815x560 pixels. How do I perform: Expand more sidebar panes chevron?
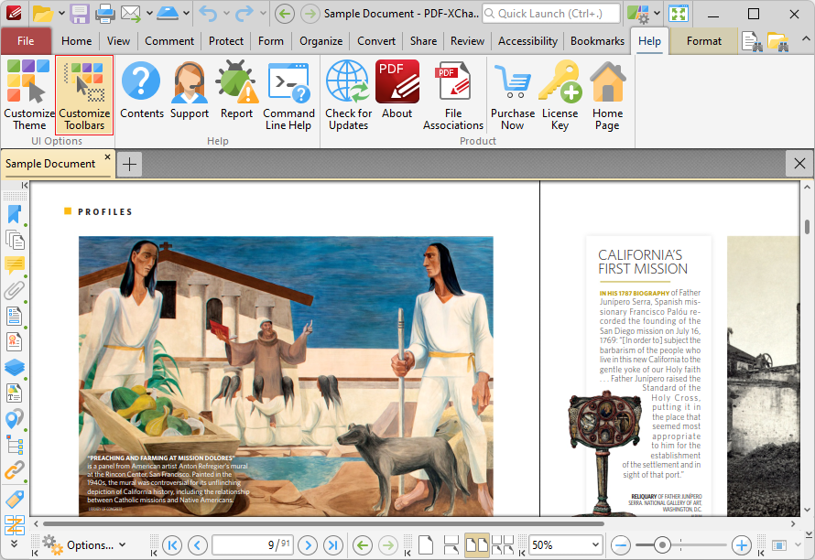click(x=14, y=544)
